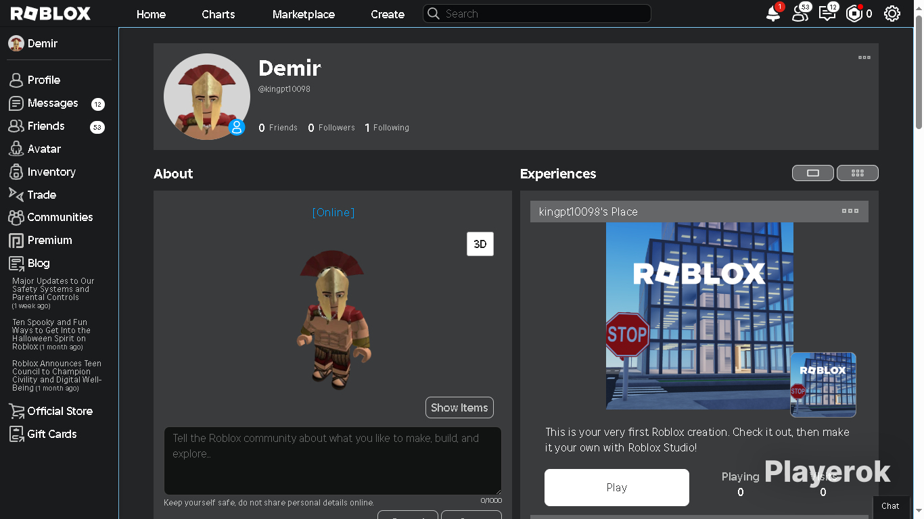Open 'Ten Spooky and Fun Ways' blog post
The image size is (924, 519).
tap(51, 335)
